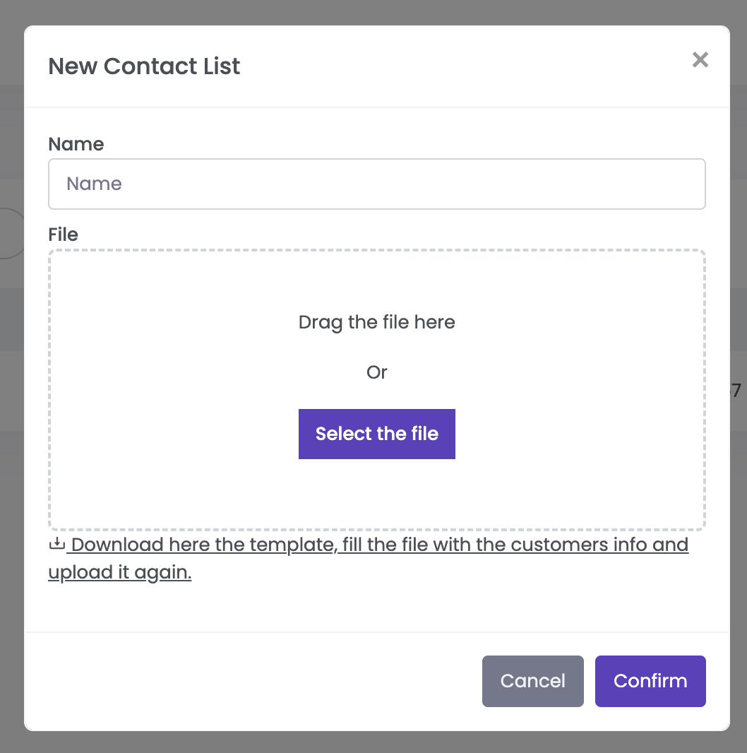Confirm the new contact list
Screen dimensions: 747x753
click(x=650, y=681)
